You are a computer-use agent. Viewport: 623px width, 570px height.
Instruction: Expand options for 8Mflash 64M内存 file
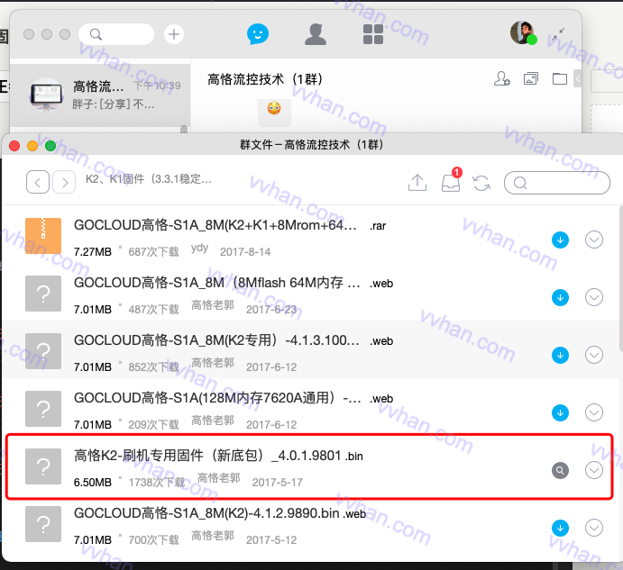594,297
